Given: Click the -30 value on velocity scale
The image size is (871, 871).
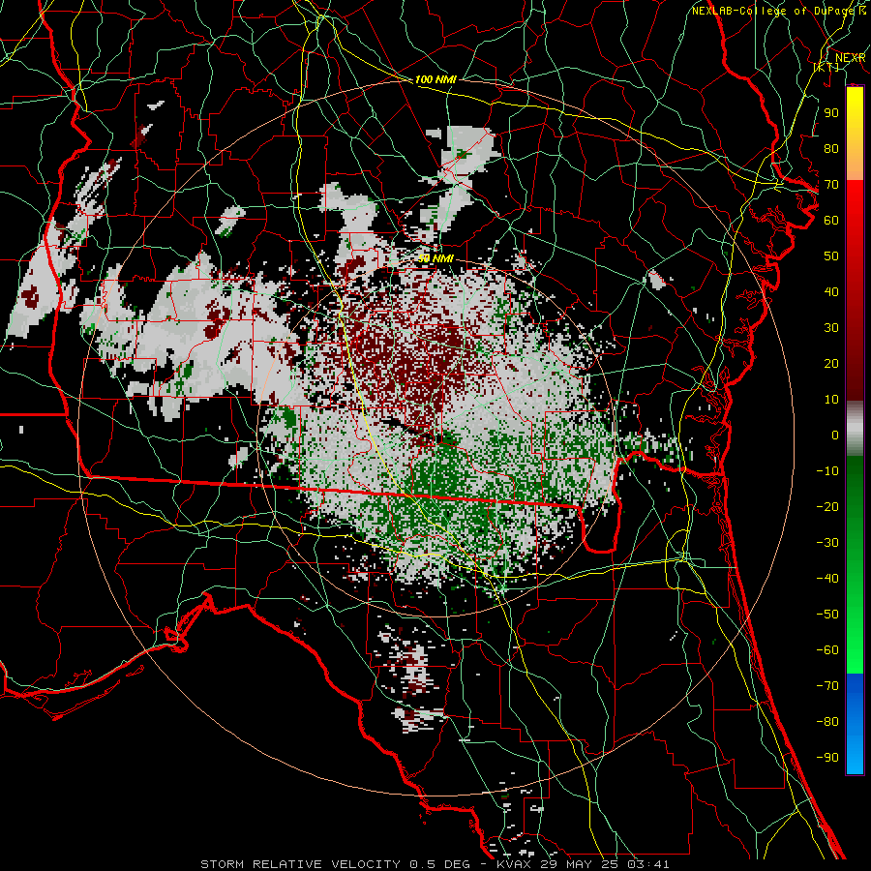Looking at the screenshot, I should (827, 542).
